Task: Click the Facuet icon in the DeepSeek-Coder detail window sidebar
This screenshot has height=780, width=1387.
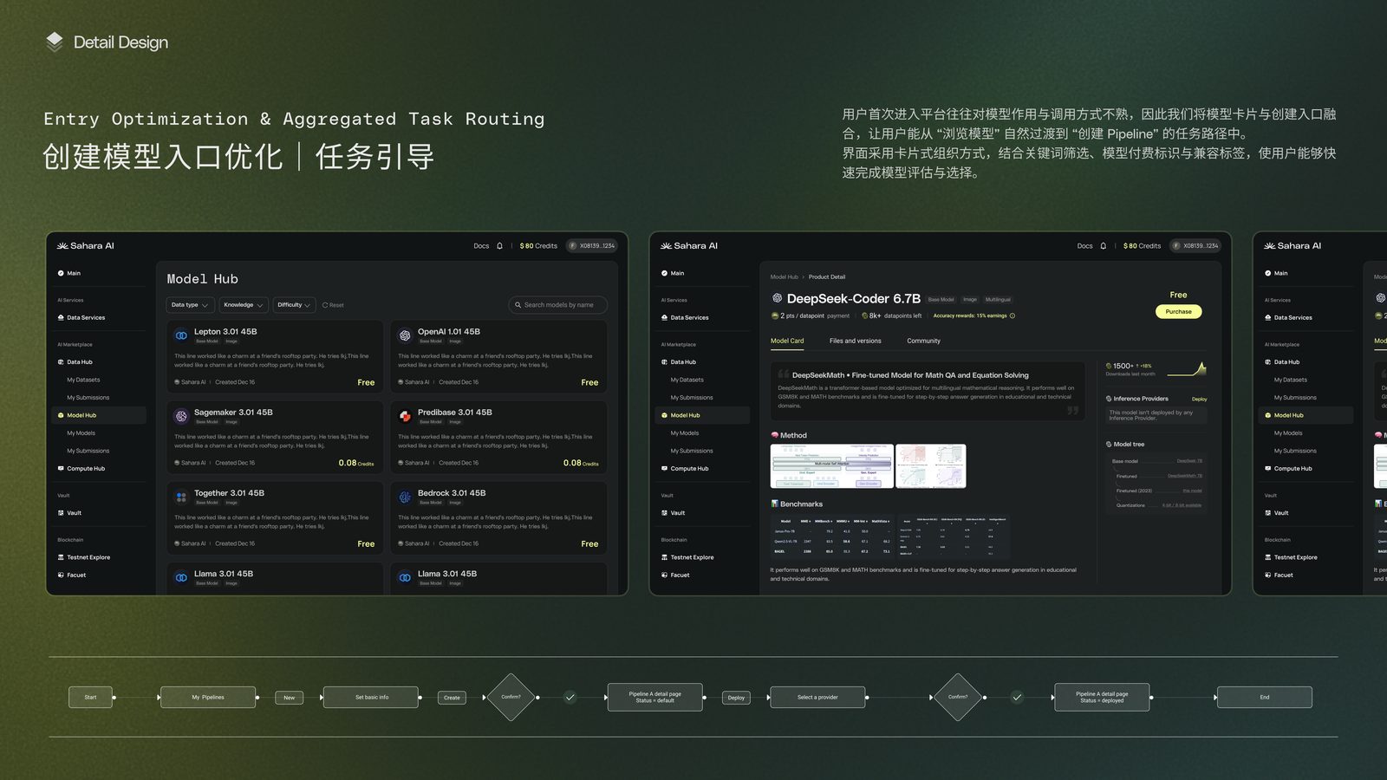Action: (664, 575)
